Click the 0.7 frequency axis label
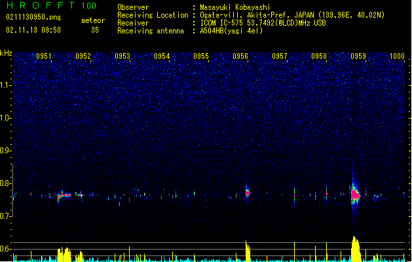The width and height of the screenshot is (412, 262). [x=6, y=216]
